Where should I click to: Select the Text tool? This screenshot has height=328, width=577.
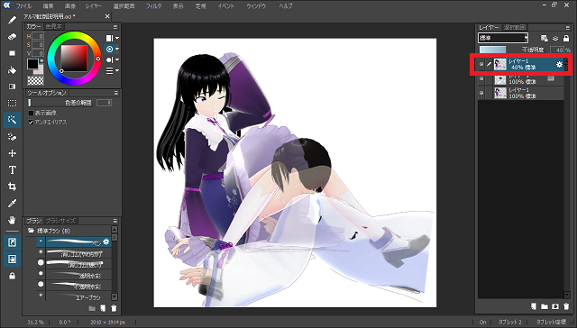12,170
